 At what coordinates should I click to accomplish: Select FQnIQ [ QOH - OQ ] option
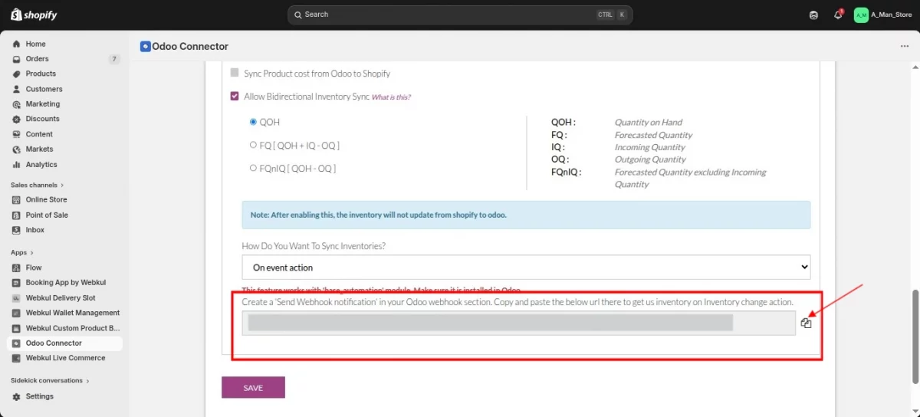tap(253, 168)
